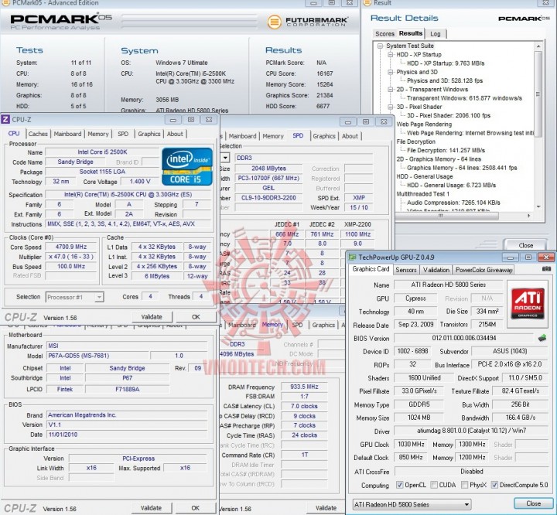Click the CPU Score 16167 value
The width and height of the screenshot is (557, 515).
pos(325,73)
